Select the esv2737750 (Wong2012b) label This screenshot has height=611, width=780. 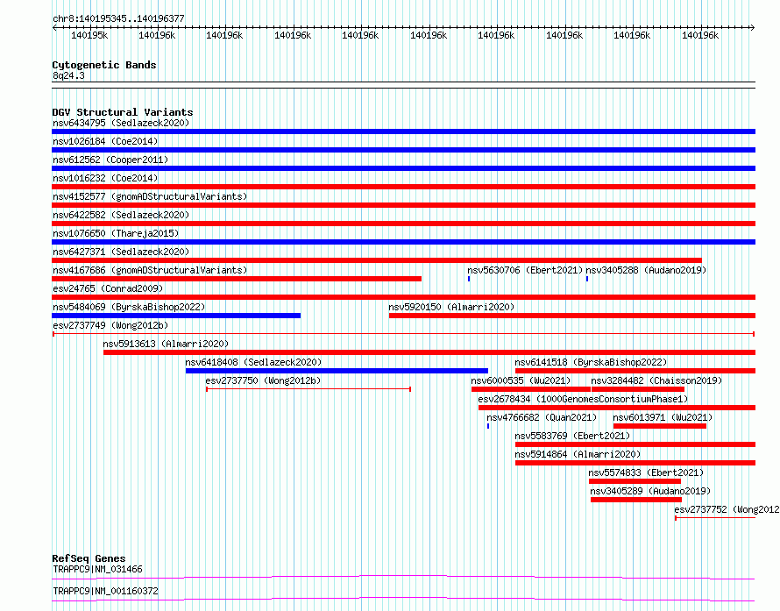263,380
